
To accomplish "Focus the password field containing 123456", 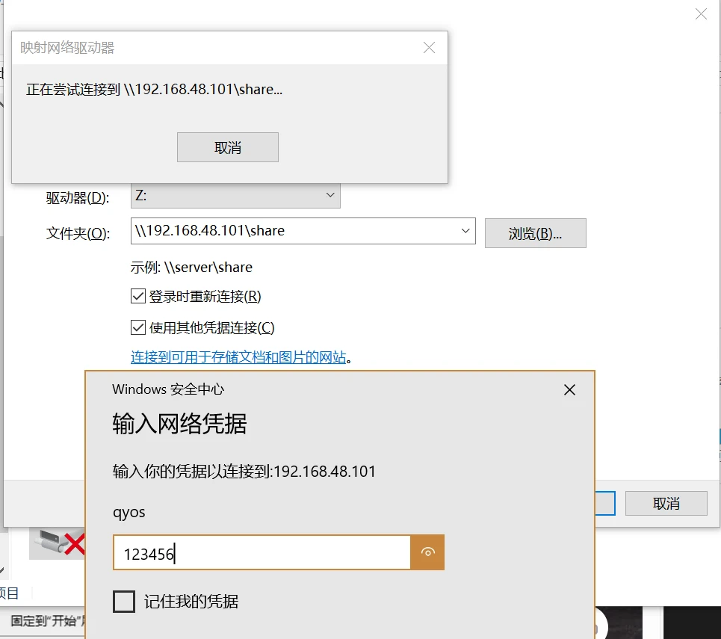I will click(x=262, y=553).
